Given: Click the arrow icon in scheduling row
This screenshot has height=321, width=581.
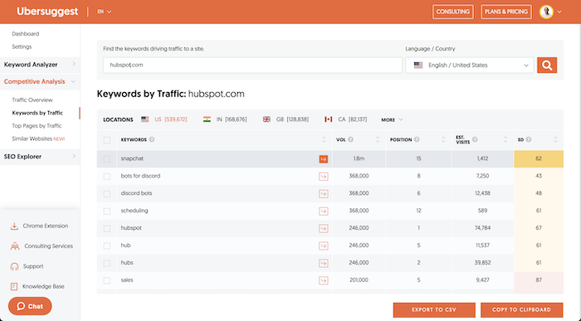Looking at the screenshot, I should click(x=324, y=211).
